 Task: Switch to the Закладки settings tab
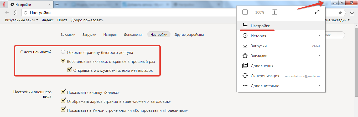(68, 34)
